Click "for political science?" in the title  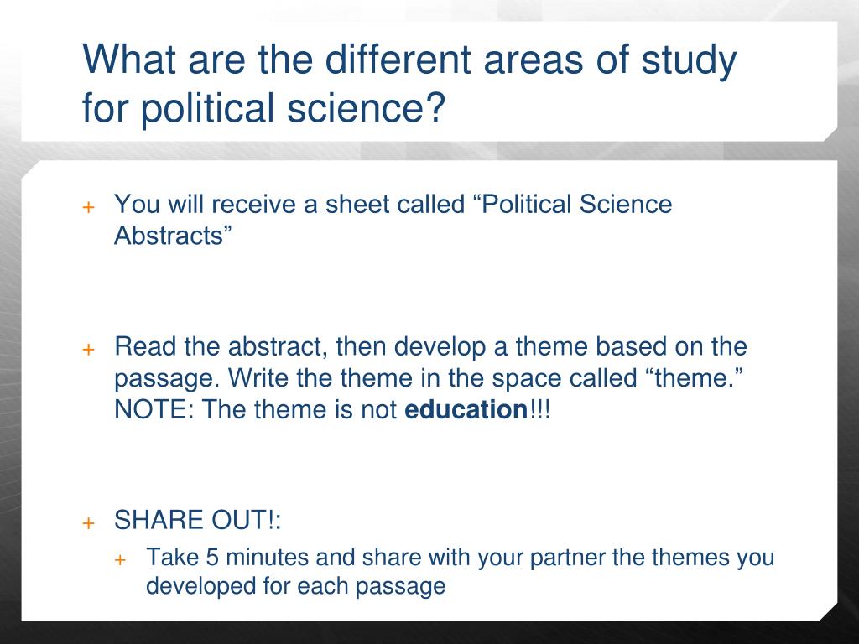[263, 107]
